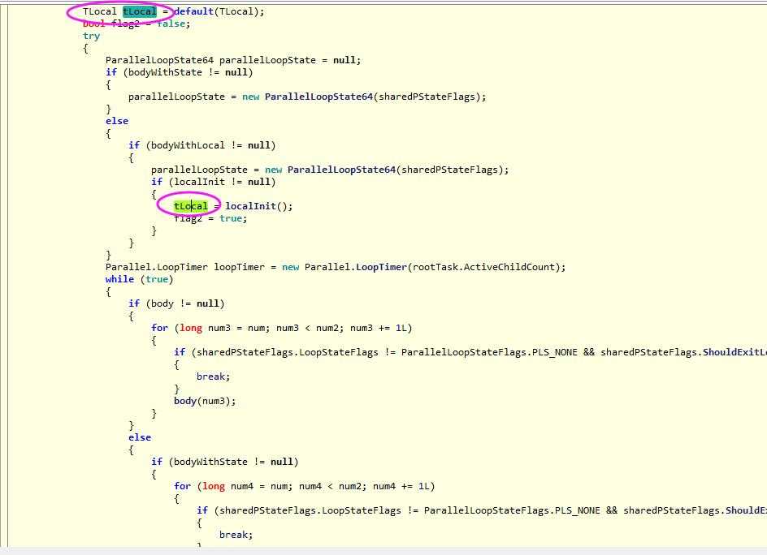Viewport: 767px width, 555px height.
Task: Click the new keyword before Parallel.LoopTimer
Action: click(x=291, y=267)
